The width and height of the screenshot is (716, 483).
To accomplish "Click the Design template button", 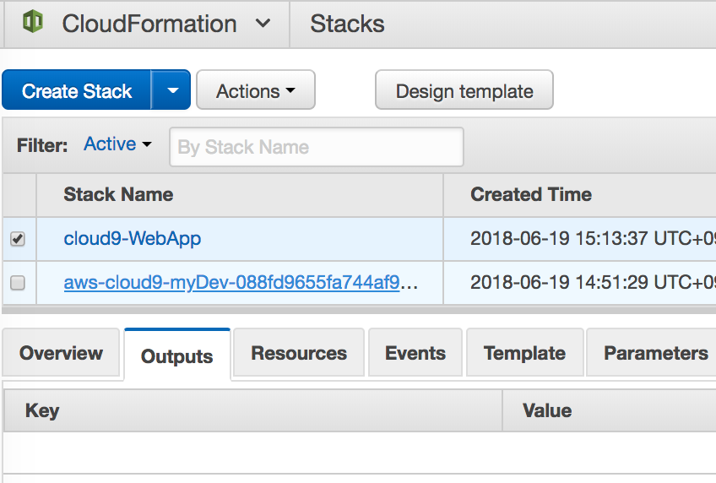I will (x=464, y=90).
